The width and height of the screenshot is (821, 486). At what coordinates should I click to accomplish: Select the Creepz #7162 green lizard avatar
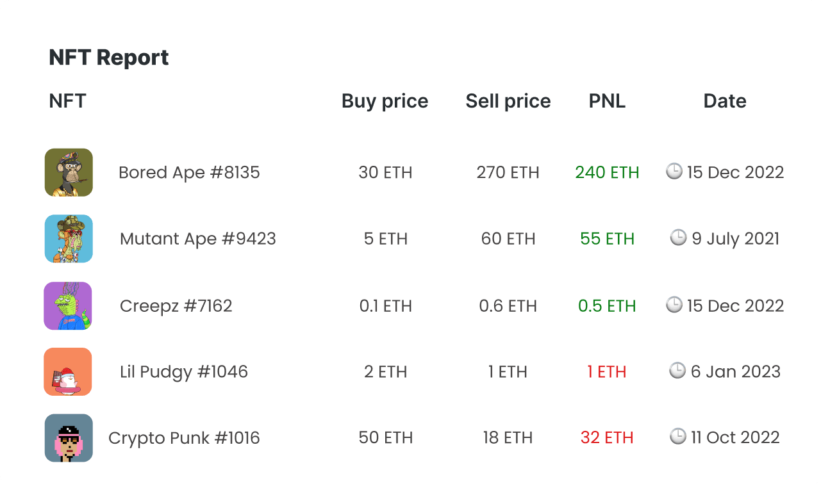tap(68, 305)
